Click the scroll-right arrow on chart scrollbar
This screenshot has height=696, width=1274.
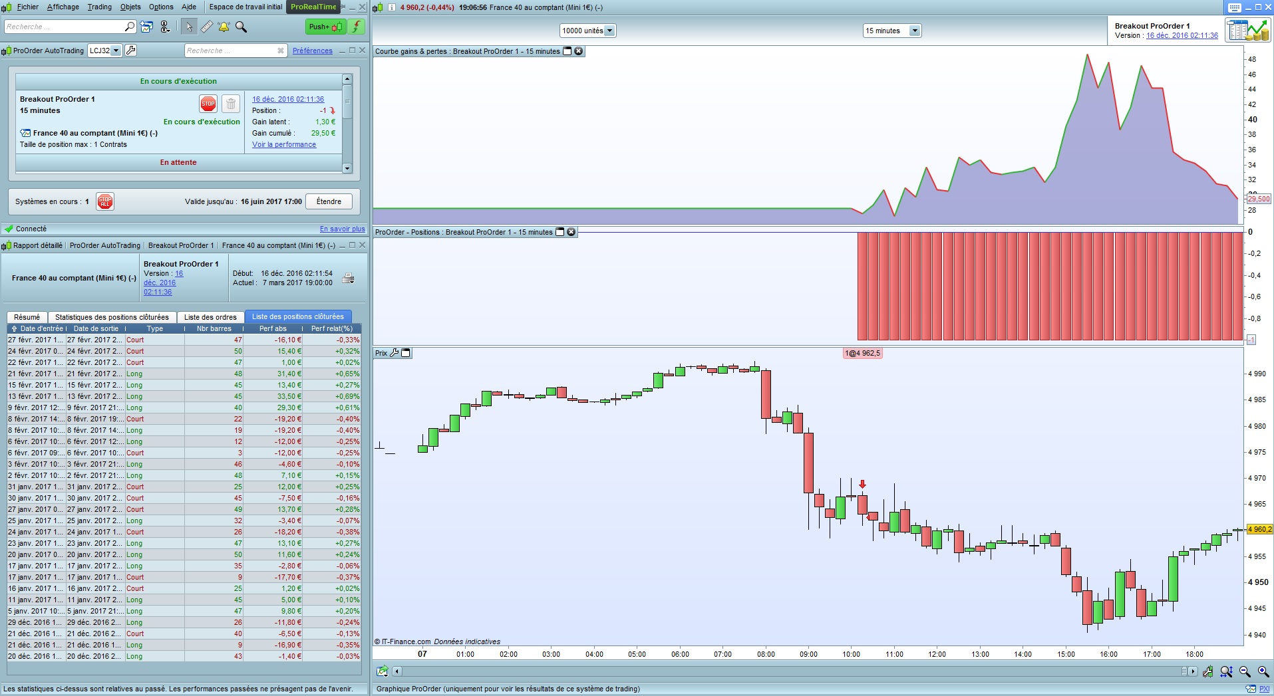coord(1193,671)
